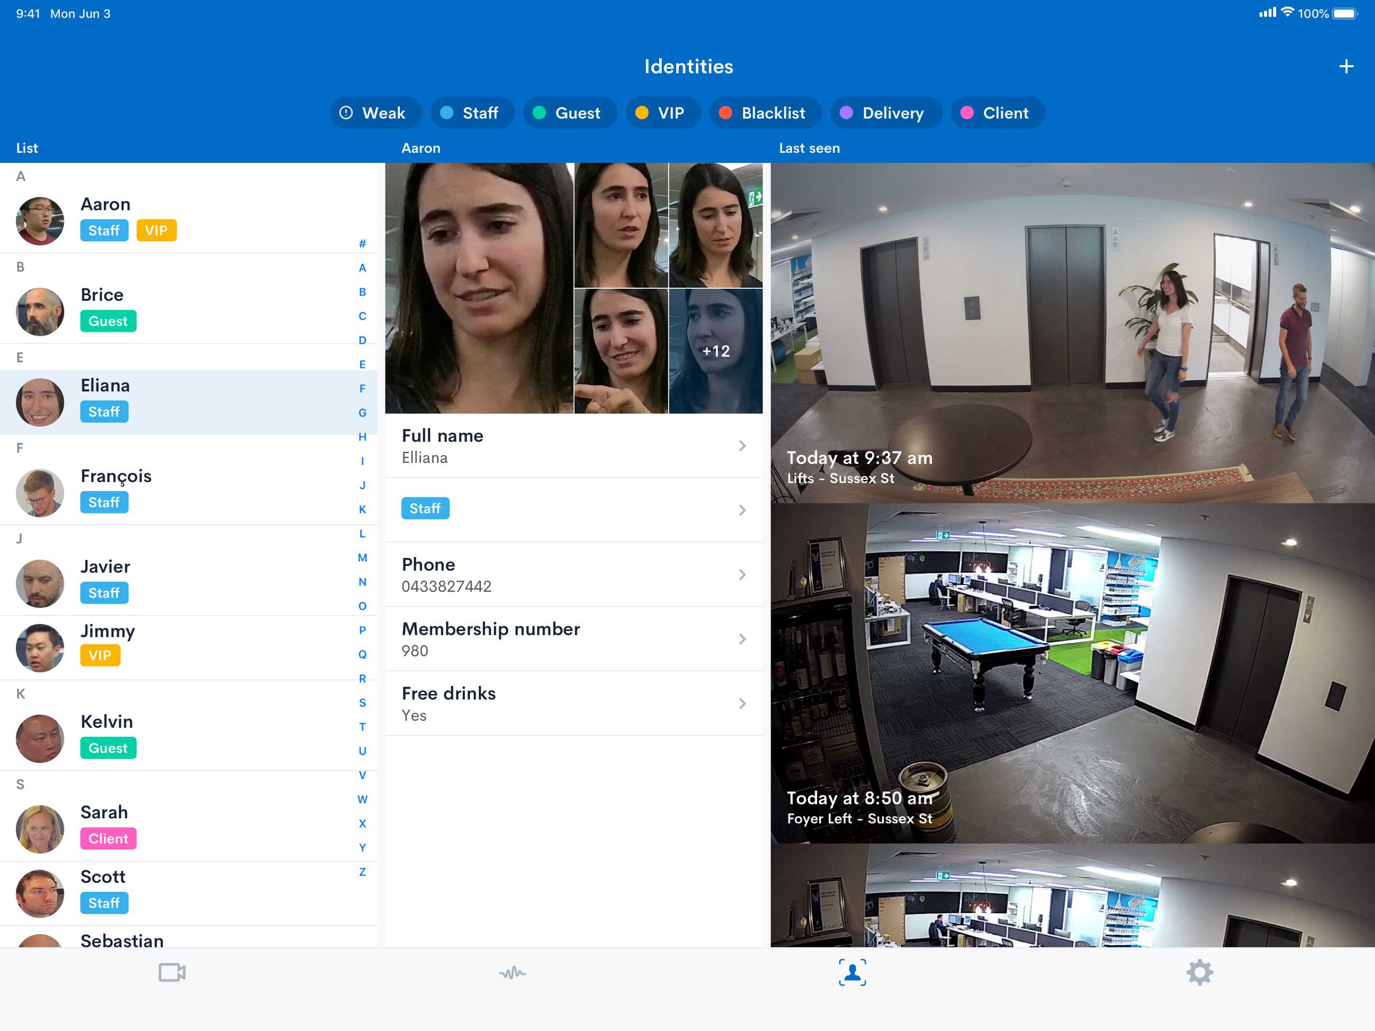Viewport: 1375px width, 1031px height.
Task: Toggle the Blacklist filter chip
Action: [x=765, y=113]
